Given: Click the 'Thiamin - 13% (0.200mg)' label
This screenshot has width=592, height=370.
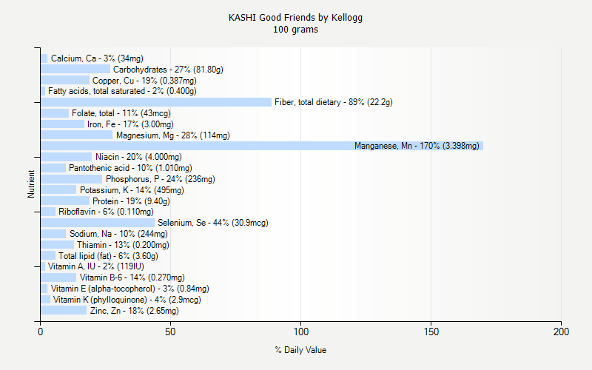Looking at the screenshot, I should point(123,245).
